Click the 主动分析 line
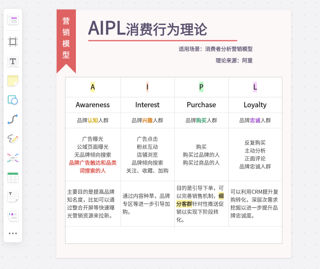 [x=255, y=151]
